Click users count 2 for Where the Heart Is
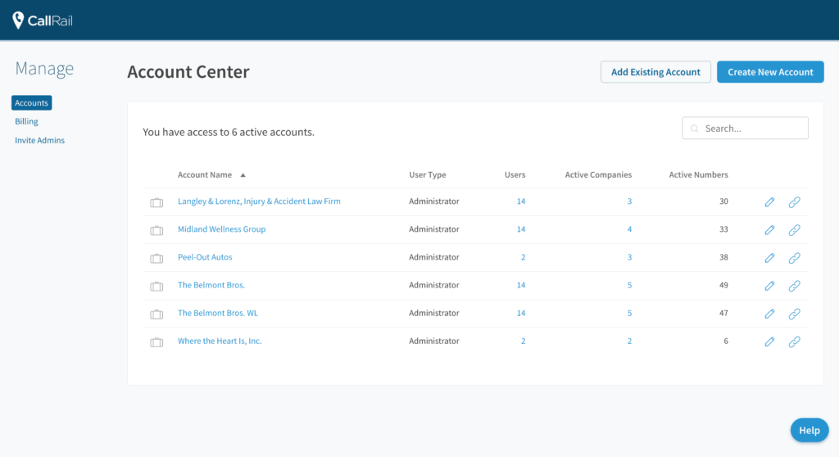The image size is (839, 457). pyautogui.click(x=524, y=341)
